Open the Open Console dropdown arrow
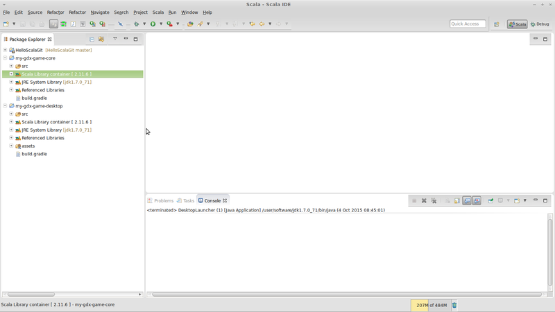The width and height of the screenshot is (555, 312). pyautogui.click(x=525, y=200)
